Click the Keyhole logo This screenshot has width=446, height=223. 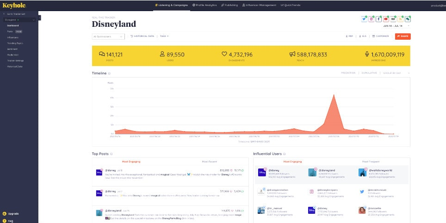point(14,6)
